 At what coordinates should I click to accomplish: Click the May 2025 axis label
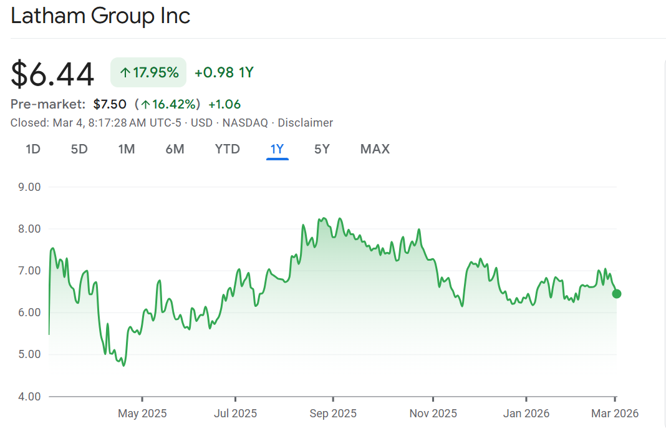point(142,413)
